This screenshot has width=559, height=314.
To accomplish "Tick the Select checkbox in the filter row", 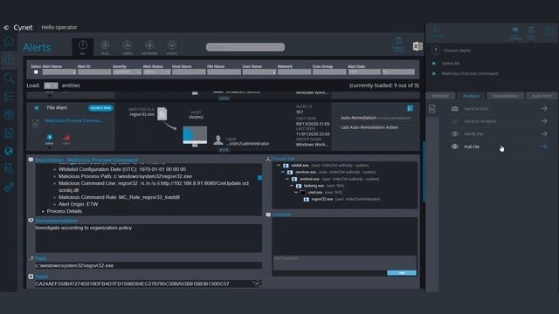I will (36, 72).
